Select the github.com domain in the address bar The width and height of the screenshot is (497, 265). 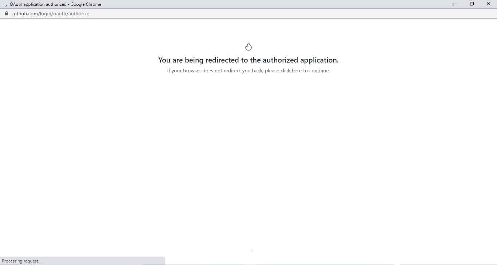point(24,13)
